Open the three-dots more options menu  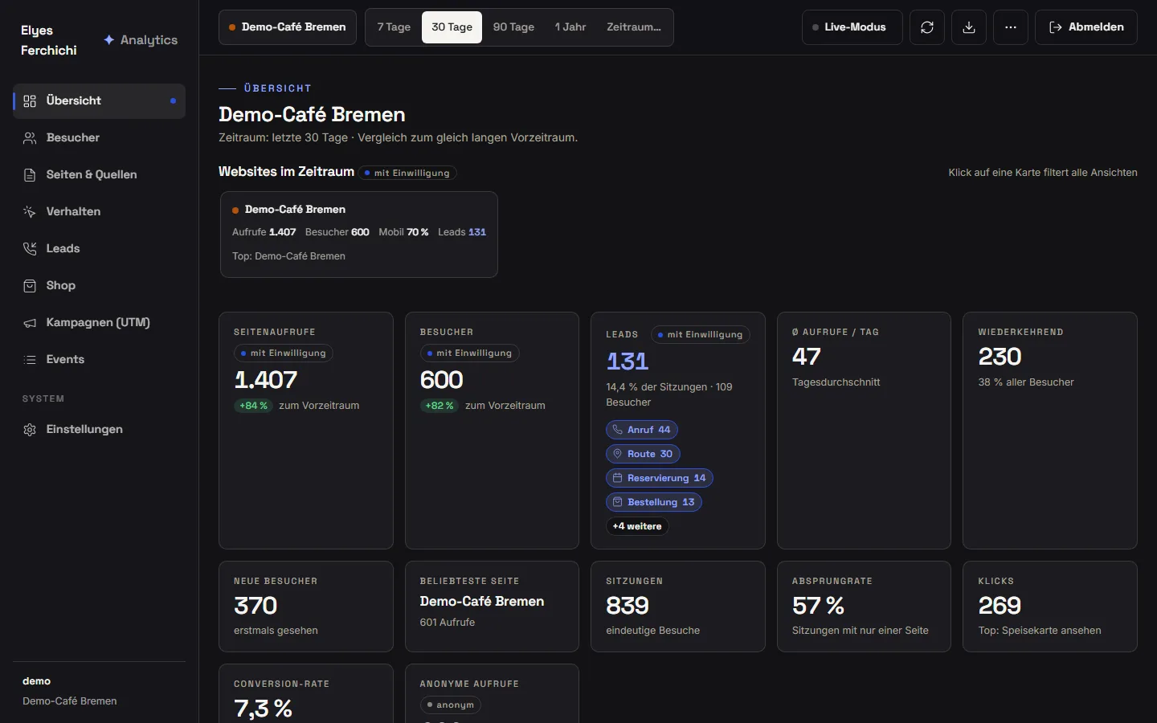(x=1011, y=27)
